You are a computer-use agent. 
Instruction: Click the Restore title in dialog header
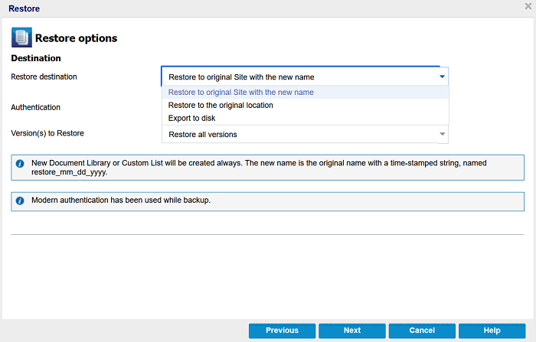(x=24, y=8)
